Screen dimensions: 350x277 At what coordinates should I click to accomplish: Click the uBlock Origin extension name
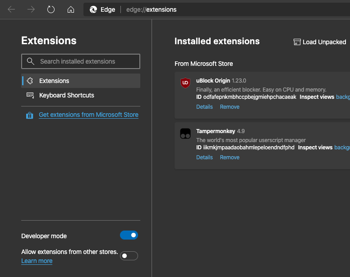[x=213, y=81]
